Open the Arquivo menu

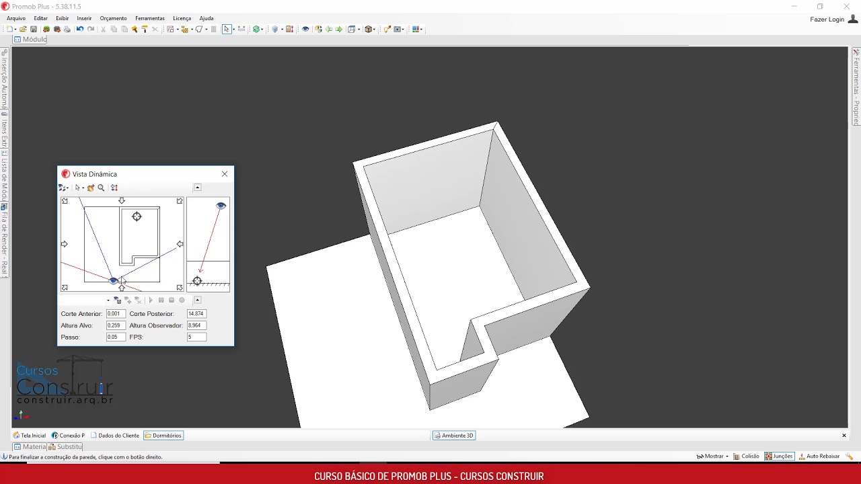pyautogui.click(x=16, y=18)
